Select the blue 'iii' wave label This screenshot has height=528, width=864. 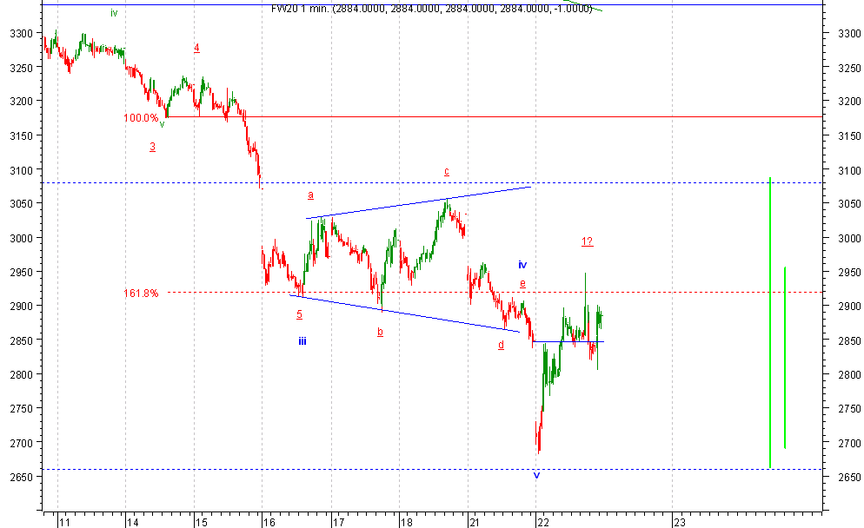coord(302,341)
